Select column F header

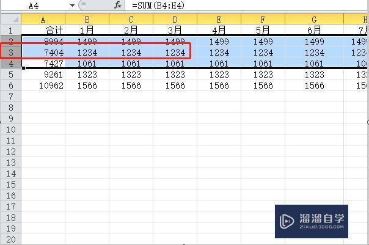tap(263, 19)
